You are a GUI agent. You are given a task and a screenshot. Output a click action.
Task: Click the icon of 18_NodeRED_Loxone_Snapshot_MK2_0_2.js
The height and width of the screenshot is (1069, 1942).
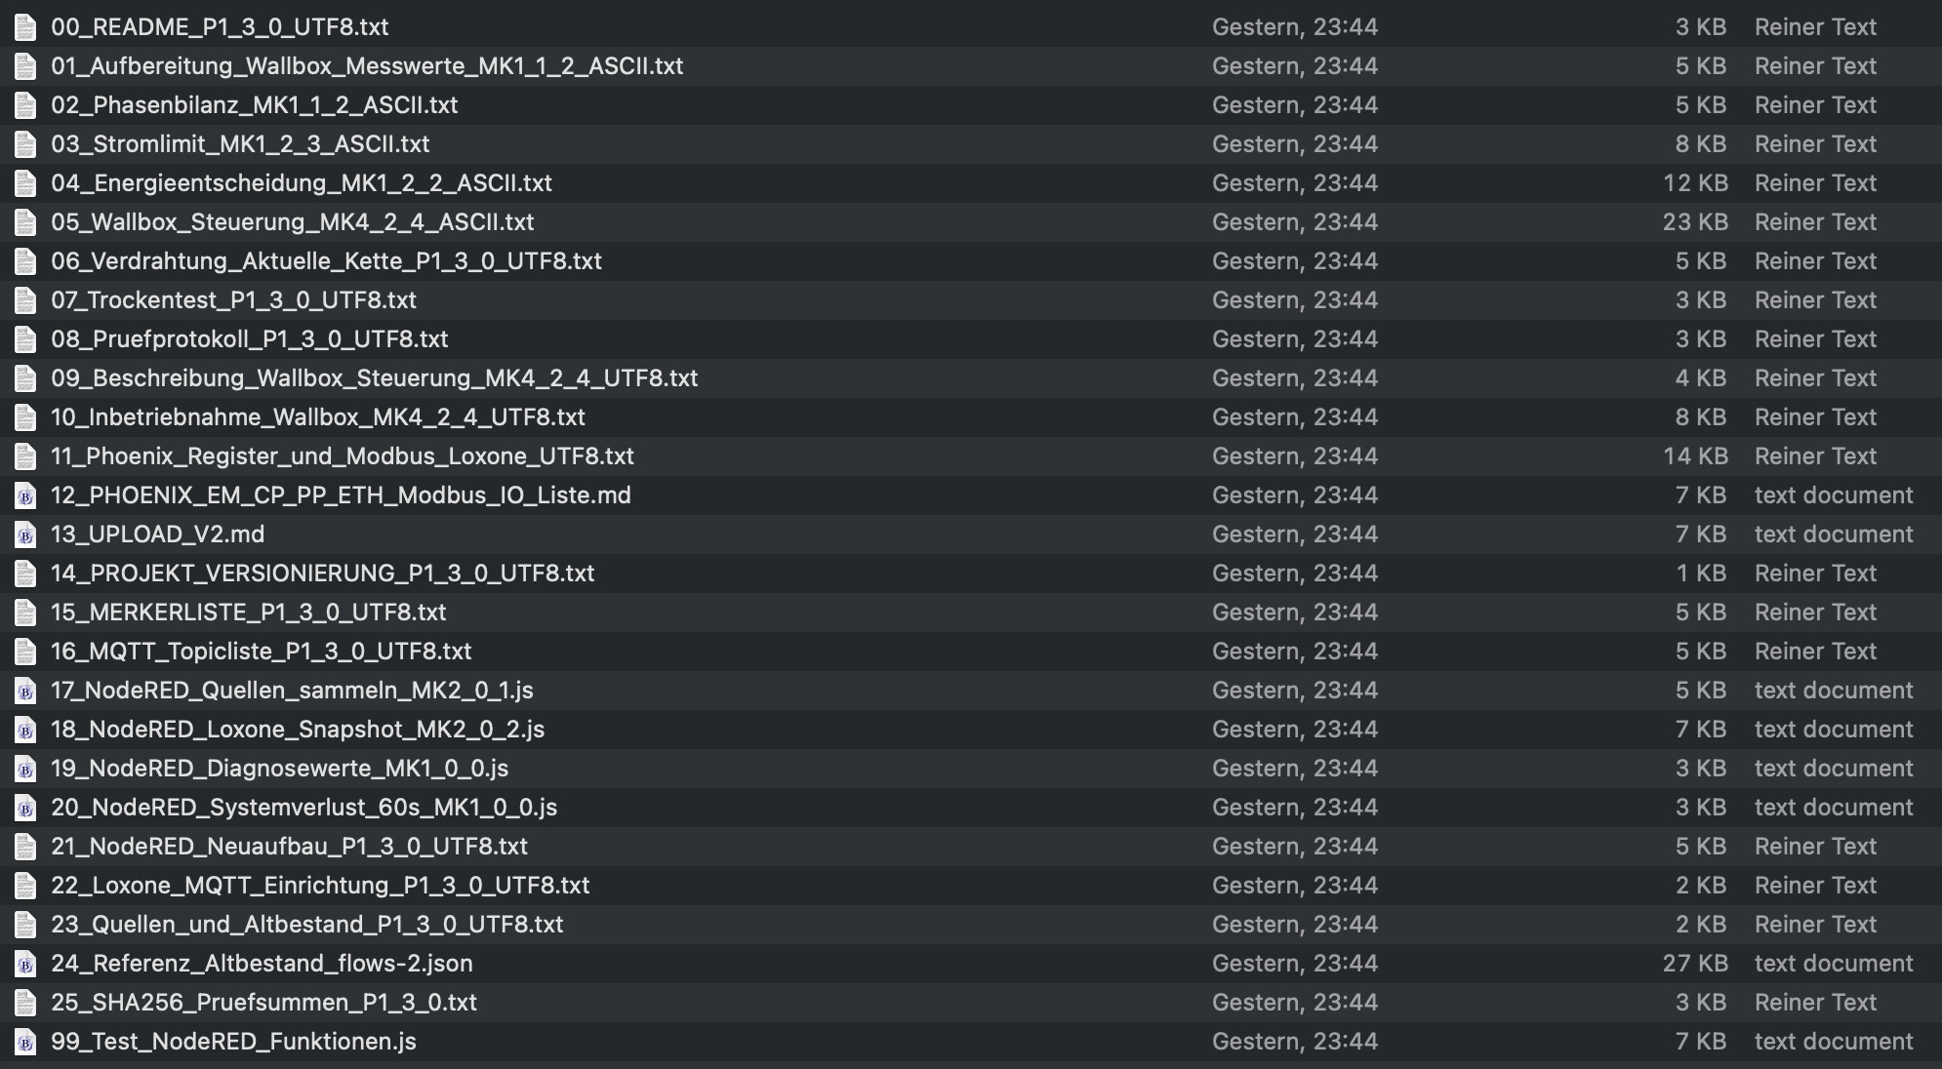tap(25, 730)
